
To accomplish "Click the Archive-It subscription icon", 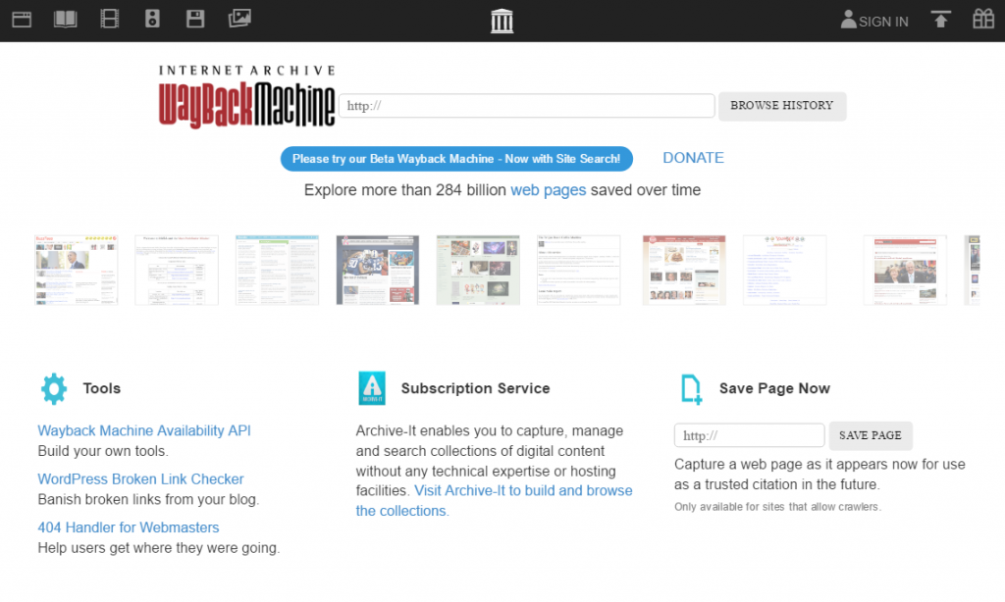I will coord(372,388).
